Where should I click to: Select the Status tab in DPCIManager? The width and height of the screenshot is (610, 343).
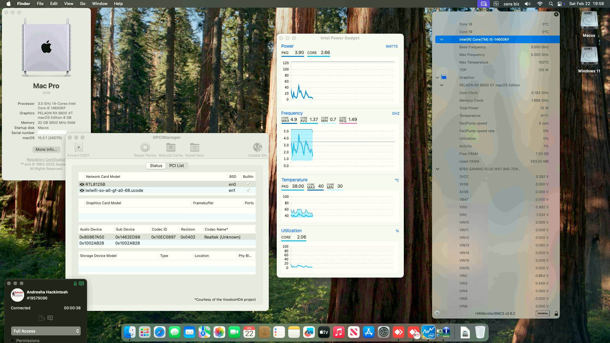tap(156, 165)
